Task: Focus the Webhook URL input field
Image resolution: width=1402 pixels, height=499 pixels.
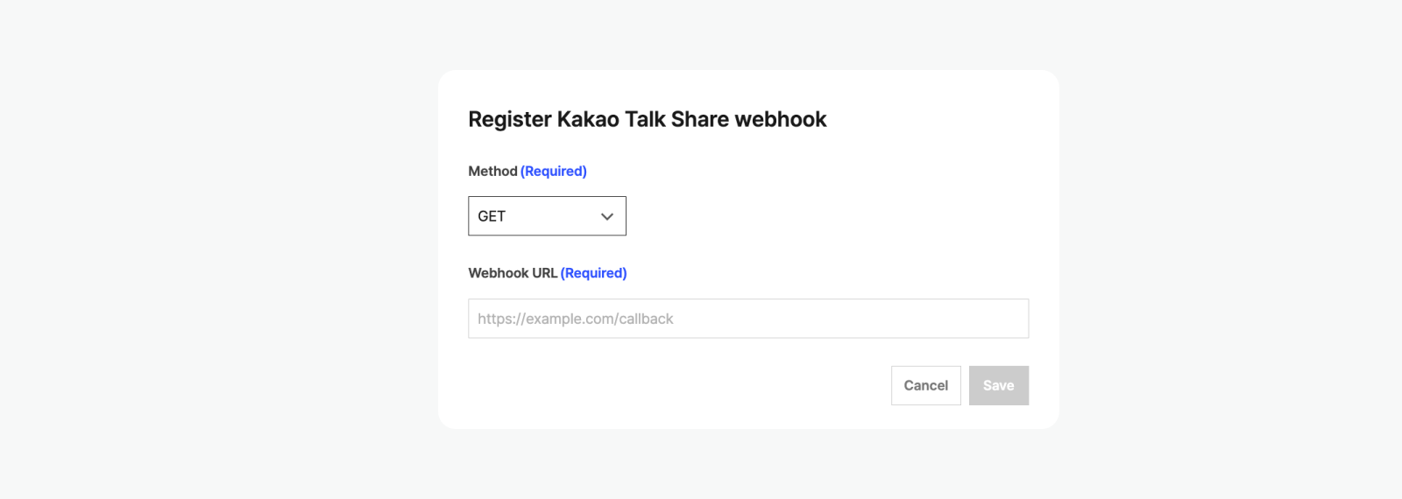Action: coord(747,319)
